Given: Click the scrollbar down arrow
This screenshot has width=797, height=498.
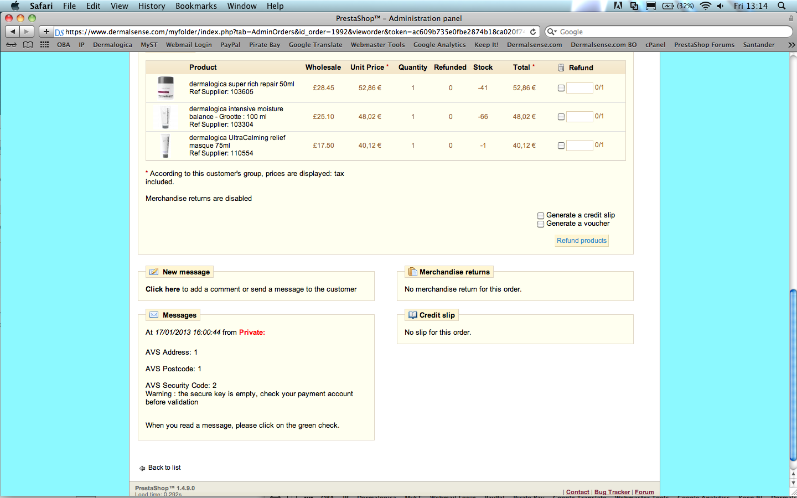Looking at the screenshot, I should (x=793, y=483).
